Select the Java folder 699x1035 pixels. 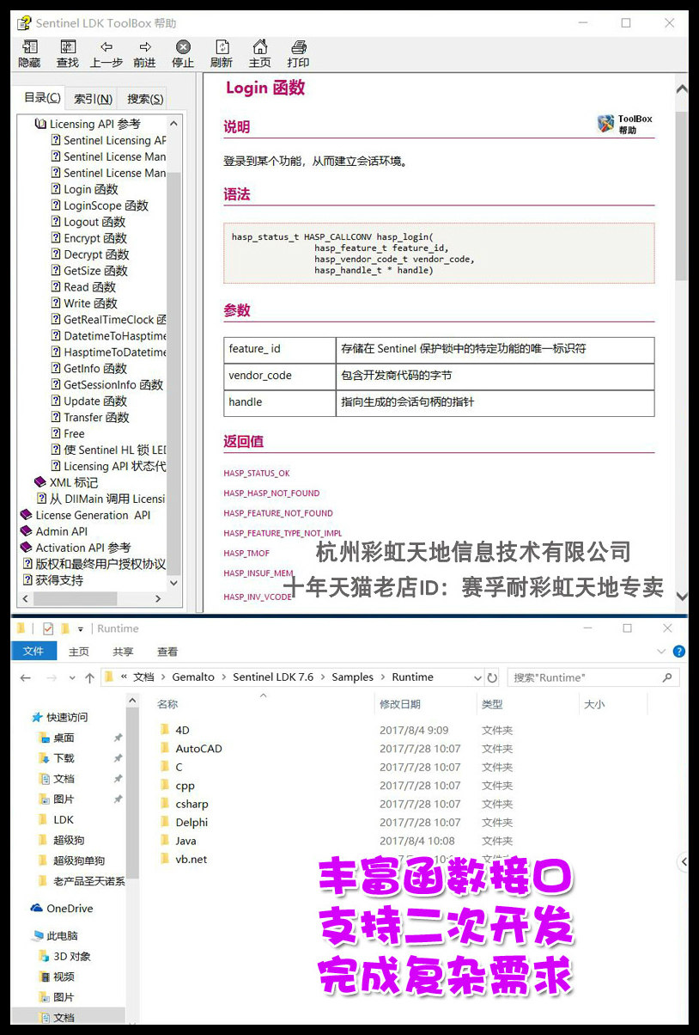(x=178, y=841)
